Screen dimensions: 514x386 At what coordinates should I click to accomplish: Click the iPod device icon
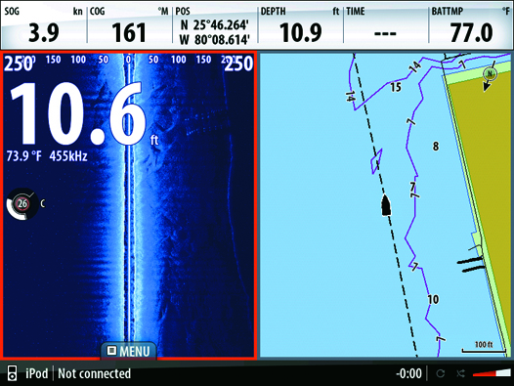pyautogui.click(x=12, y=373)
